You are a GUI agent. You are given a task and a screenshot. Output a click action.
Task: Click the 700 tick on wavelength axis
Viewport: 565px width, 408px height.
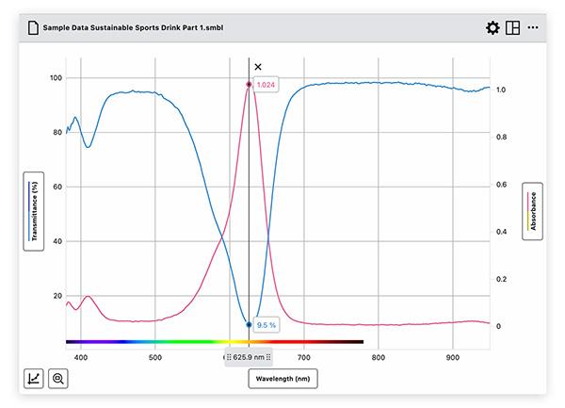tap(303, 358)
